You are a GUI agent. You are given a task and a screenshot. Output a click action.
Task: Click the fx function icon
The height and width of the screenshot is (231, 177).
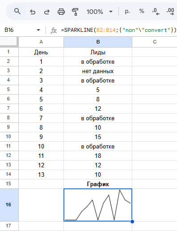54,31
